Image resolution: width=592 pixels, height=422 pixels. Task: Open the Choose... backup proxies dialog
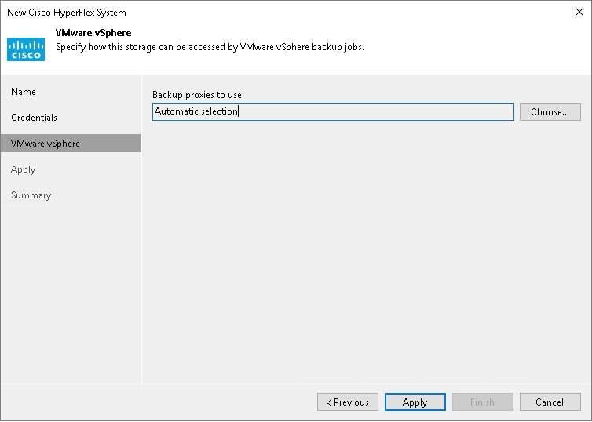coord(550,112)
